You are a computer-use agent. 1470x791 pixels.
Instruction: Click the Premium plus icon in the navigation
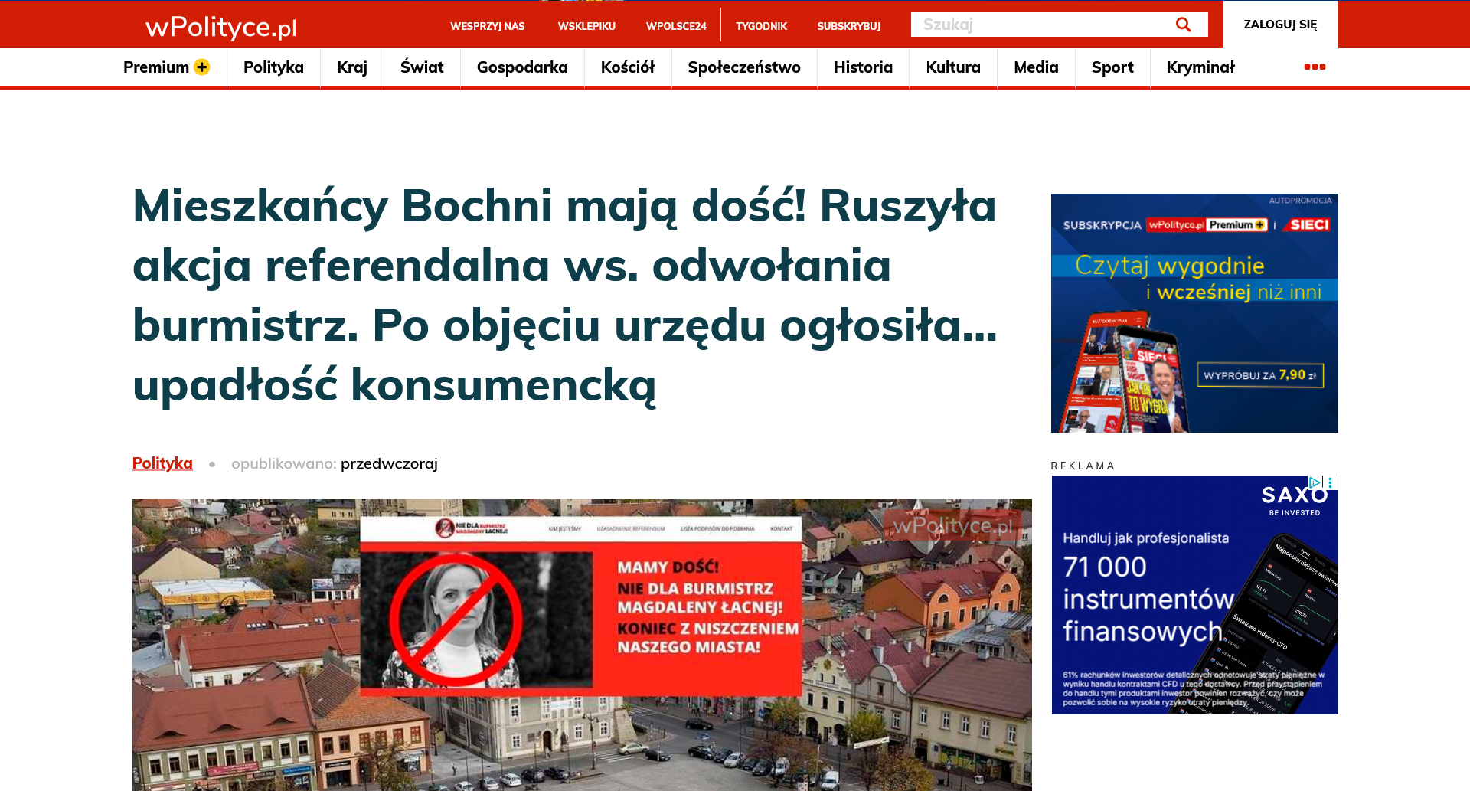[202, 67]
